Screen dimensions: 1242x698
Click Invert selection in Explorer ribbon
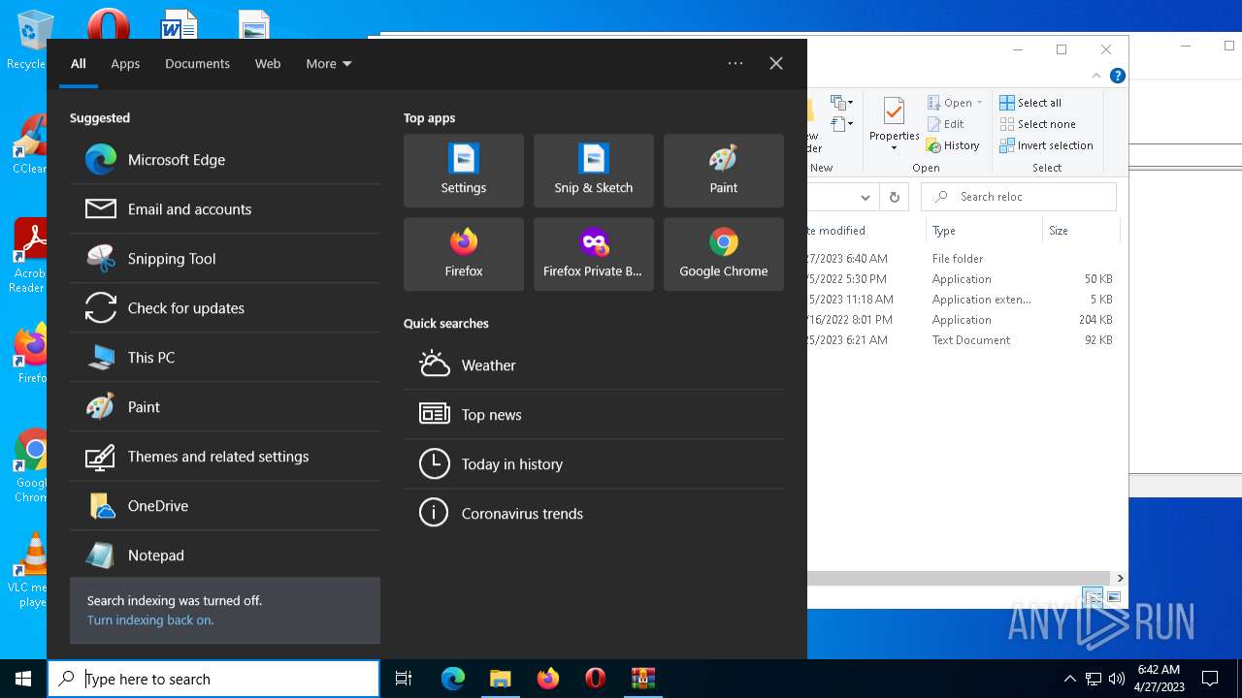click(x=1046, y=145)
